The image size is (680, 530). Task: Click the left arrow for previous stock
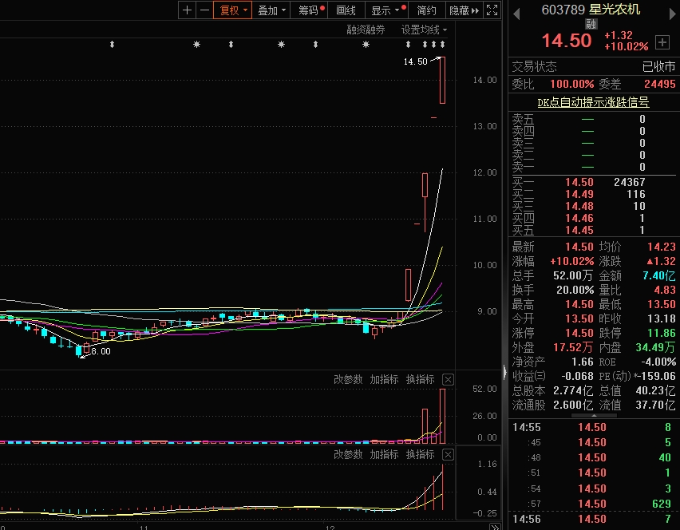[x=516, y=11]
